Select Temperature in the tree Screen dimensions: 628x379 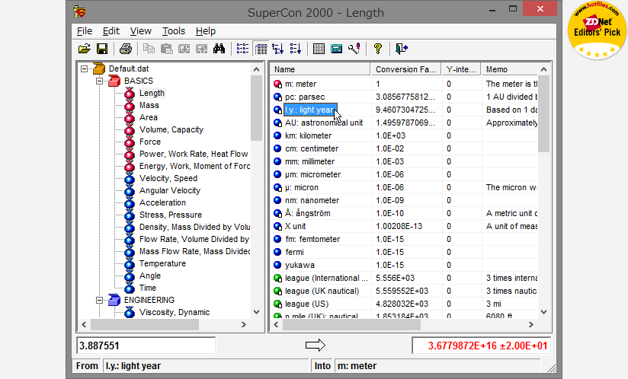pyautogui.click(x=162, y=264)
